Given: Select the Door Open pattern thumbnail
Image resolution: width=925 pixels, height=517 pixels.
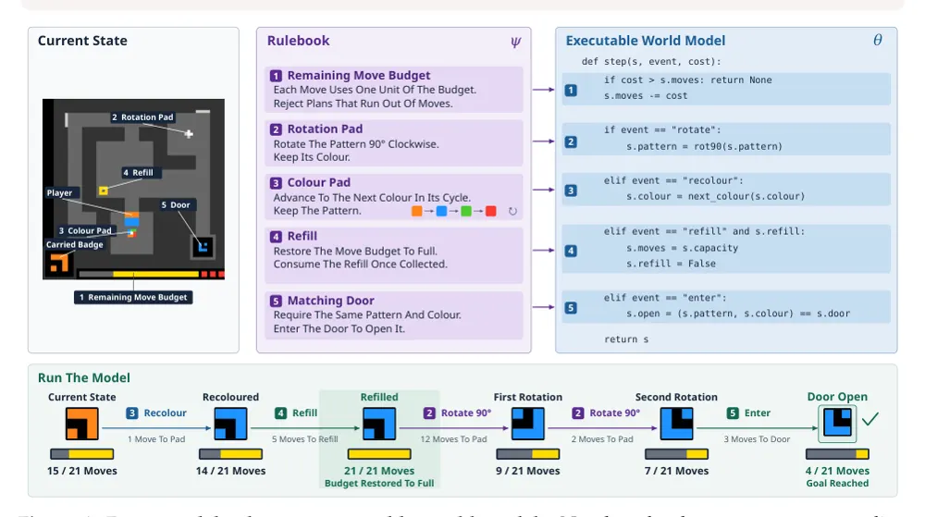Looking at the screenshot, I should click(837, 424).
